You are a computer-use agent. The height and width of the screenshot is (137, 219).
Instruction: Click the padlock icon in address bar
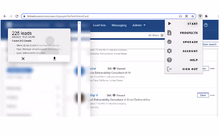(24, 16)
